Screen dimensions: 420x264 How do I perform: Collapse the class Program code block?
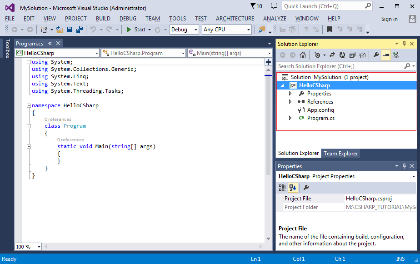coord(29,126)
